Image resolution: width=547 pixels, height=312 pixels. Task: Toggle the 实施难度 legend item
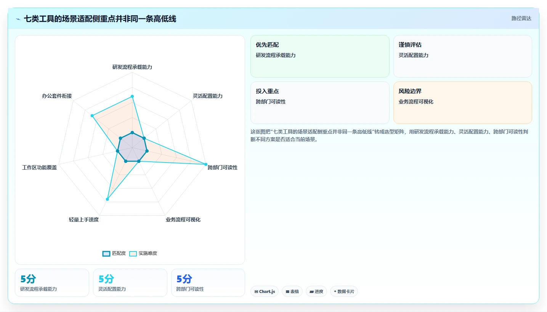[x=143, y=253]
